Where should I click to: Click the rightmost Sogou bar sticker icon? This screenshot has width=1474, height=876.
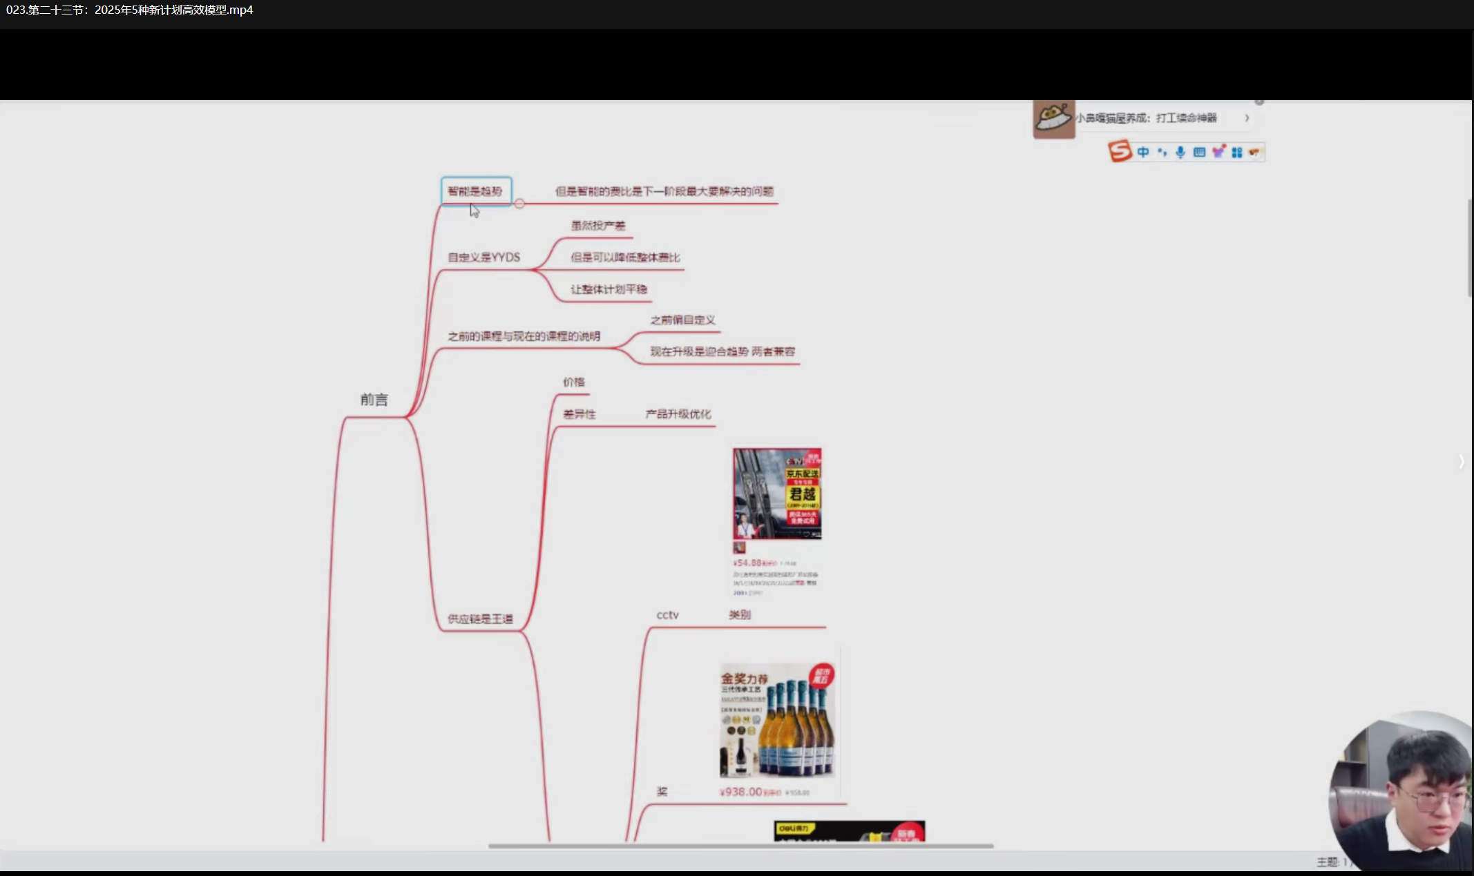click(1254, 152)
